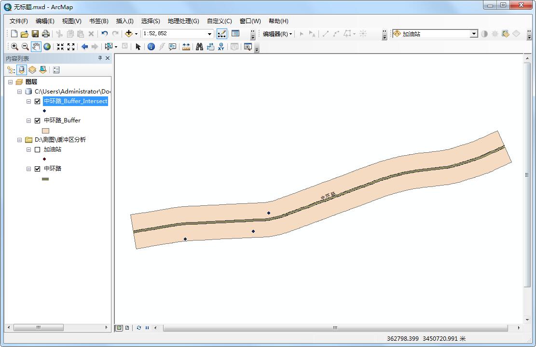Image resolution: width=536 pixels, height=347 pixels.
Task: Switch to Data View
Action: (x=119, y=328)
